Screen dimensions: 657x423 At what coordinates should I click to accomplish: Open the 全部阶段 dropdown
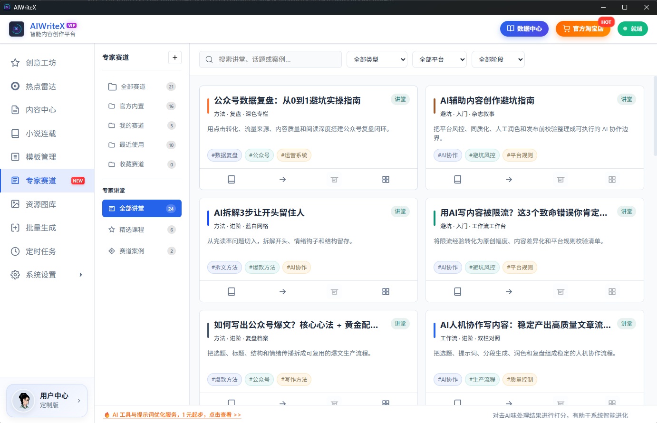498,59
